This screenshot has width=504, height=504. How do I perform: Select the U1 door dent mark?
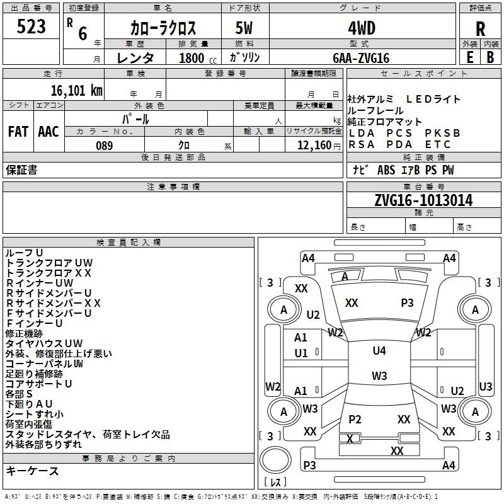point(301,353)
